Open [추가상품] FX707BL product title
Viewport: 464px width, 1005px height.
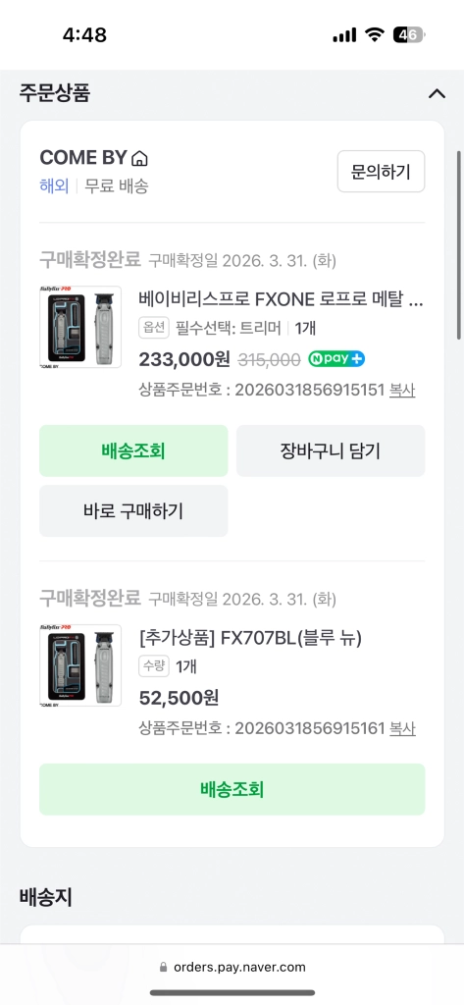250,638
